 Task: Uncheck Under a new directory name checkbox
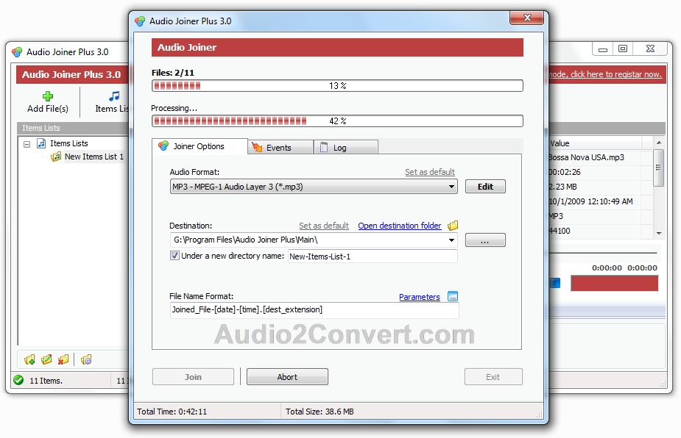(x=174, y=256)
